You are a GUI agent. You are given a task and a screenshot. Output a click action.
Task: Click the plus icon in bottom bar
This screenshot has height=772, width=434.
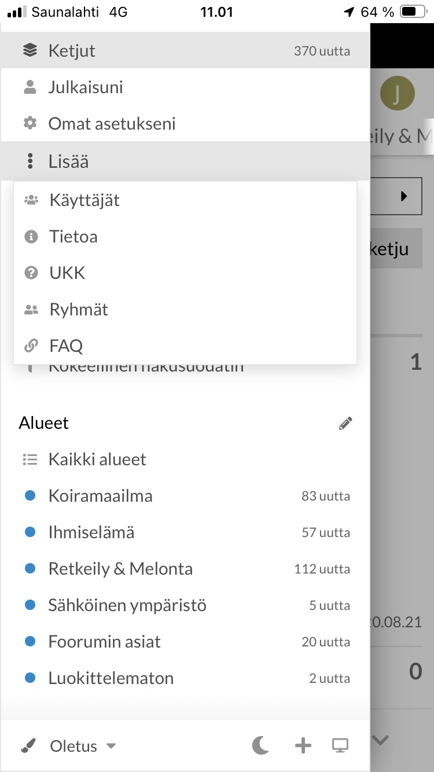coord(303,746)
